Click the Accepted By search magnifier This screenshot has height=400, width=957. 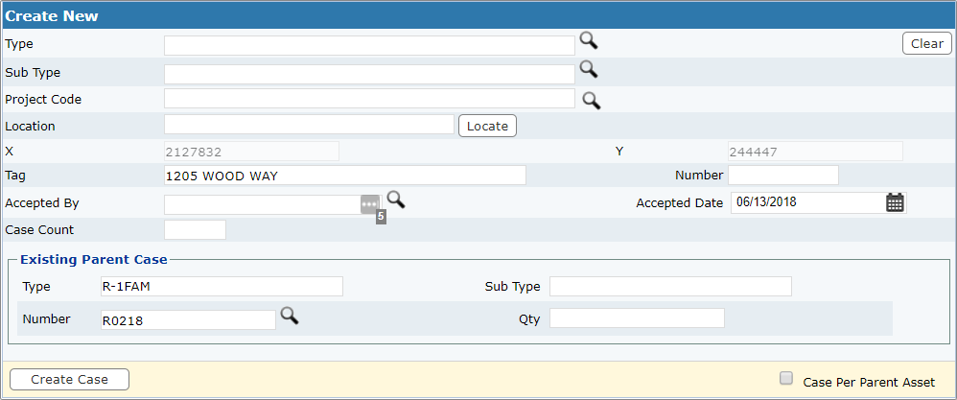click(x=396, y=200)
